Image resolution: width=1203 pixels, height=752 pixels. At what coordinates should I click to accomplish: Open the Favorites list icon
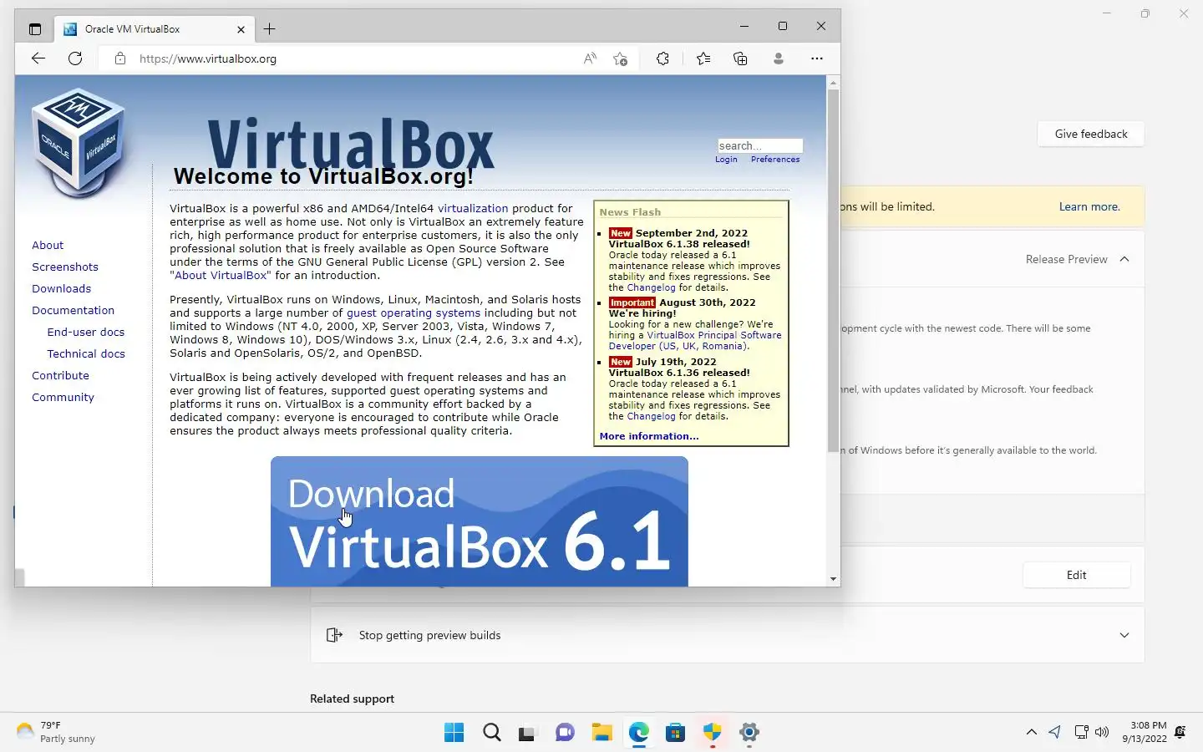click(703, 58)
